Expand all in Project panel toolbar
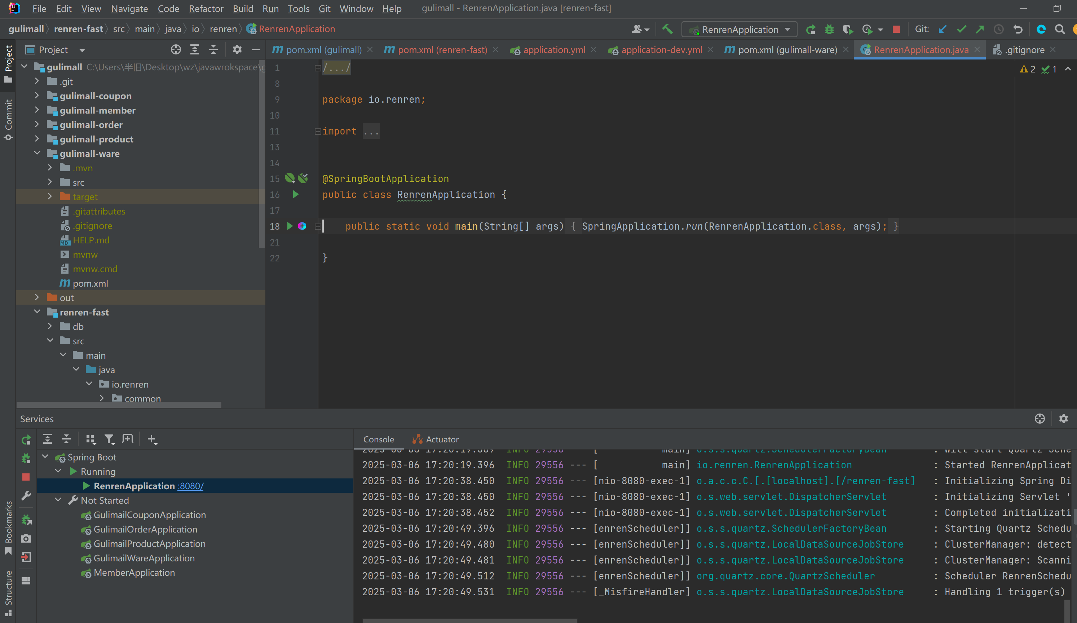 pyautogui.click(x=194, y=49)
